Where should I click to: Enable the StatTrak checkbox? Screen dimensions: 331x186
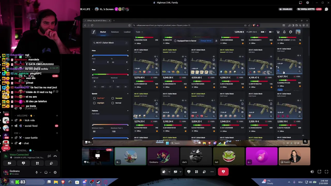pyautogui.click(x=94, y=98)
